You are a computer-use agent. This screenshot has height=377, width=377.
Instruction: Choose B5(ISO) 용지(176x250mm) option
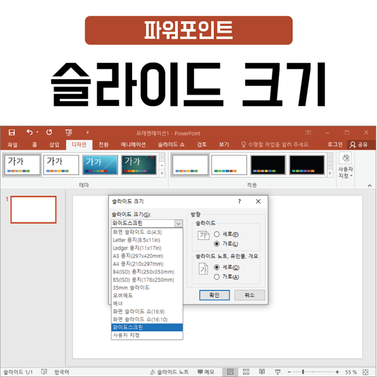pyautogui.click(x=147, y=280)
